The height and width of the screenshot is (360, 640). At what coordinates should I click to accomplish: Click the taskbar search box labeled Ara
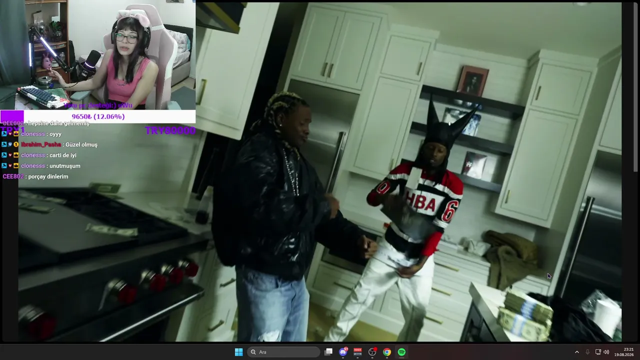click(283, 352)
